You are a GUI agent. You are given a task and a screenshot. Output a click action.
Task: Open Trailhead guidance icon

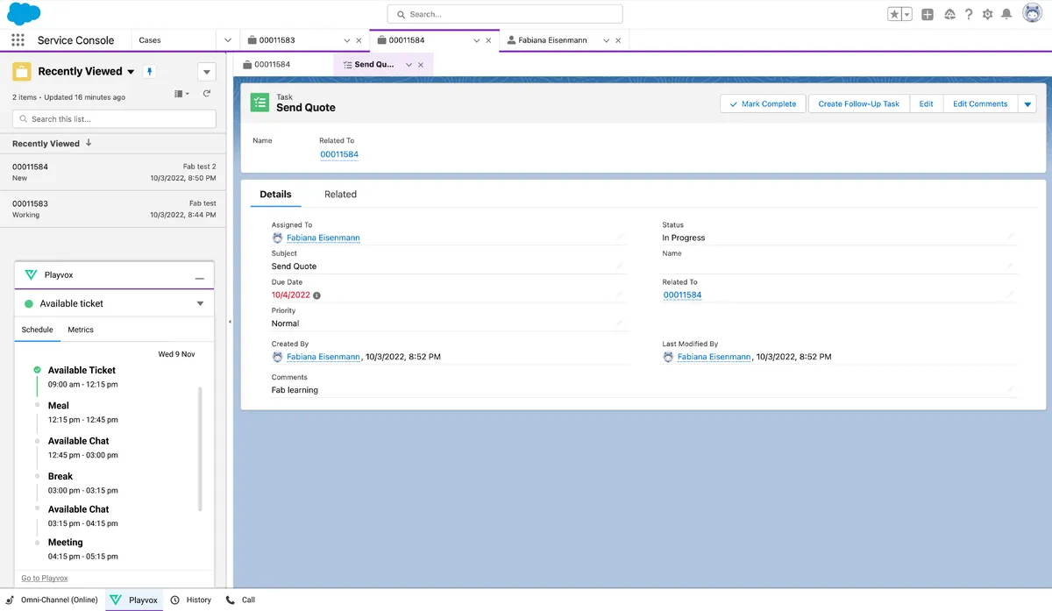click(x=949, y=14)
